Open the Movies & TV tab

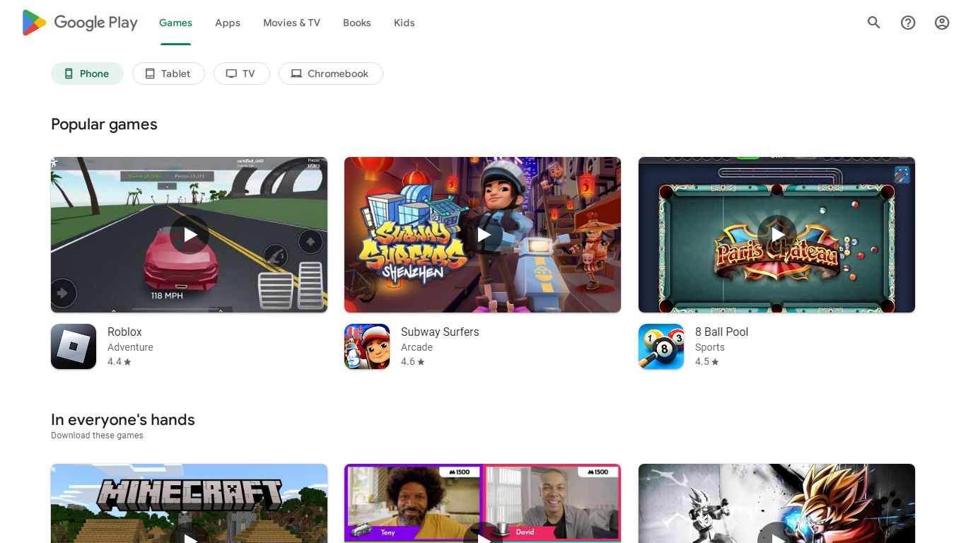pos(291,23)
